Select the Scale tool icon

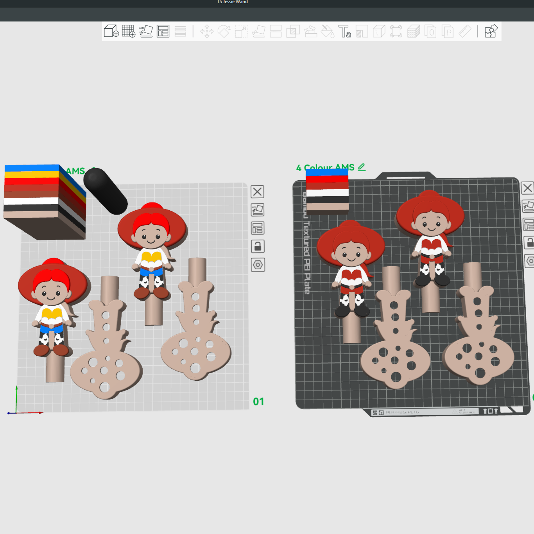tap(241, 31)
